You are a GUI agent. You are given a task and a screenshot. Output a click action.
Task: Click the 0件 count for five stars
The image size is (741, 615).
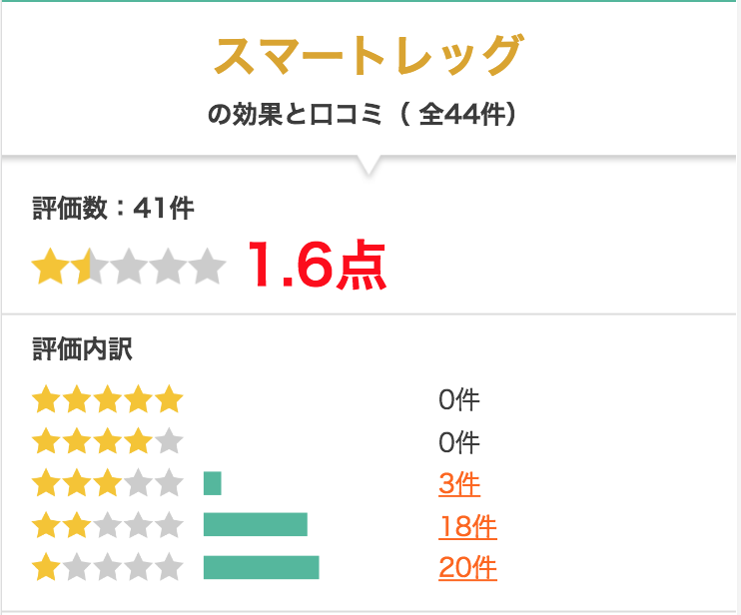coord(458,400)
